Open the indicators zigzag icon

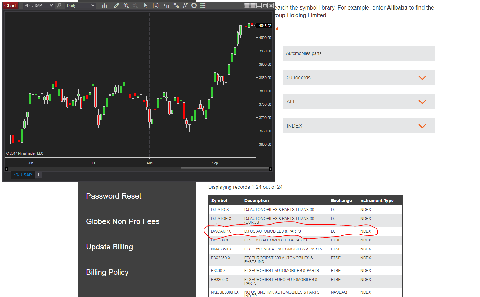185,5
